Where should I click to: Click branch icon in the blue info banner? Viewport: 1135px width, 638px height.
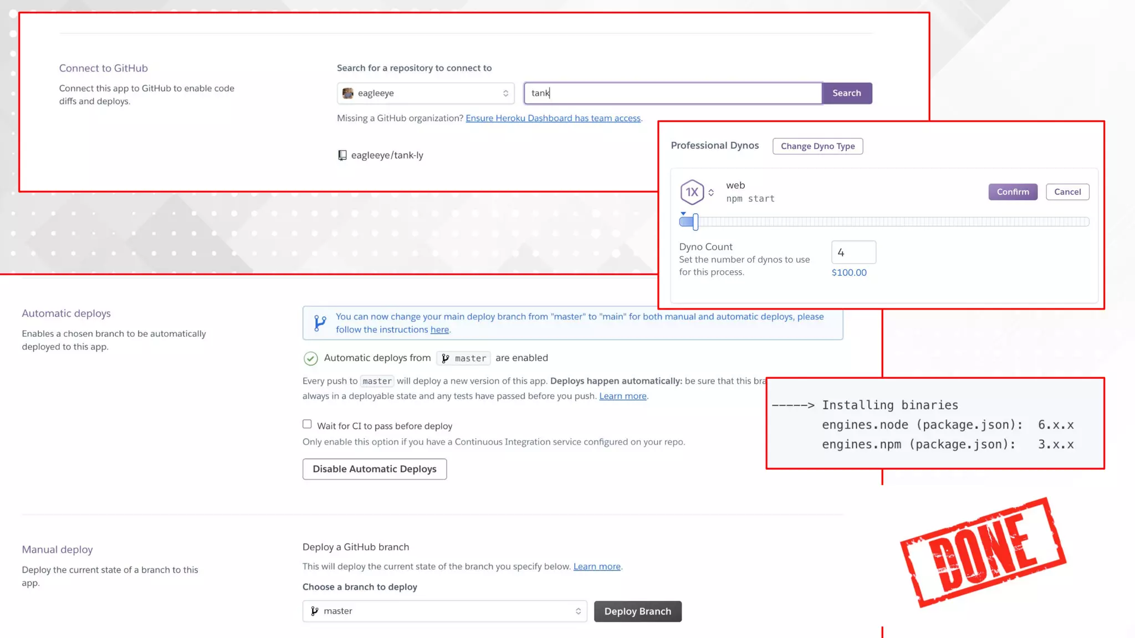click(x=320, y=323)
